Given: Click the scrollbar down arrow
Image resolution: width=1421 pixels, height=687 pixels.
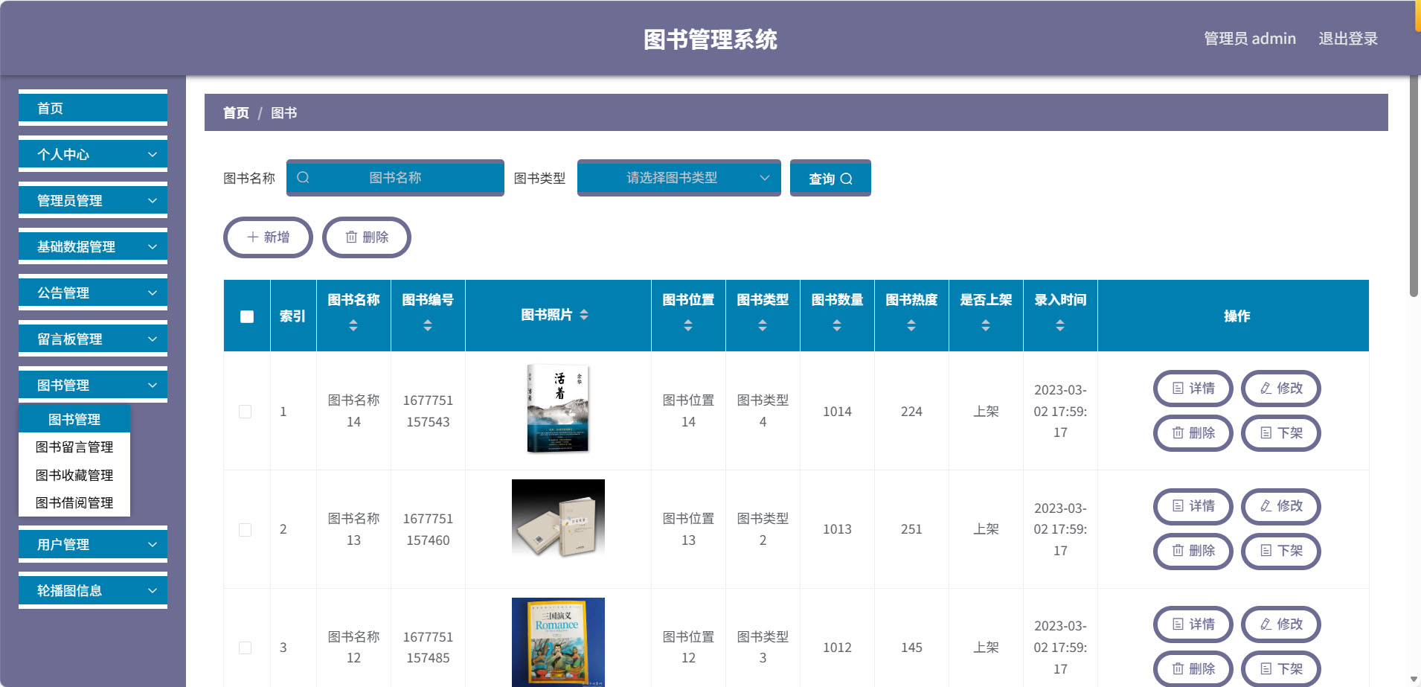Looking at the screenshot, I should (1414, 680).
